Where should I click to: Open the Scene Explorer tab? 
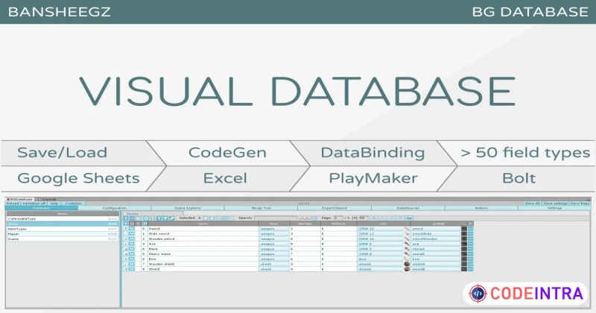pyautogui.click(x=188, y=208)
